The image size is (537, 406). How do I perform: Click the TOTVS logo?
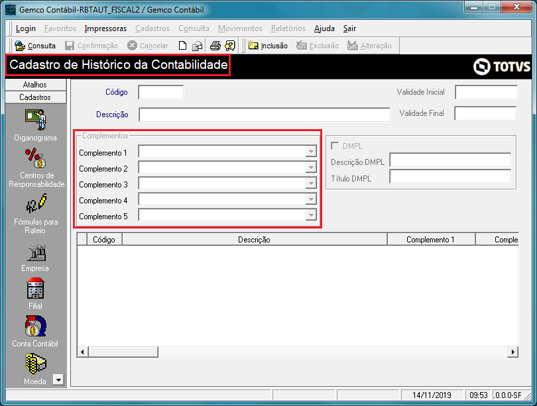click(x=501, y=66)
